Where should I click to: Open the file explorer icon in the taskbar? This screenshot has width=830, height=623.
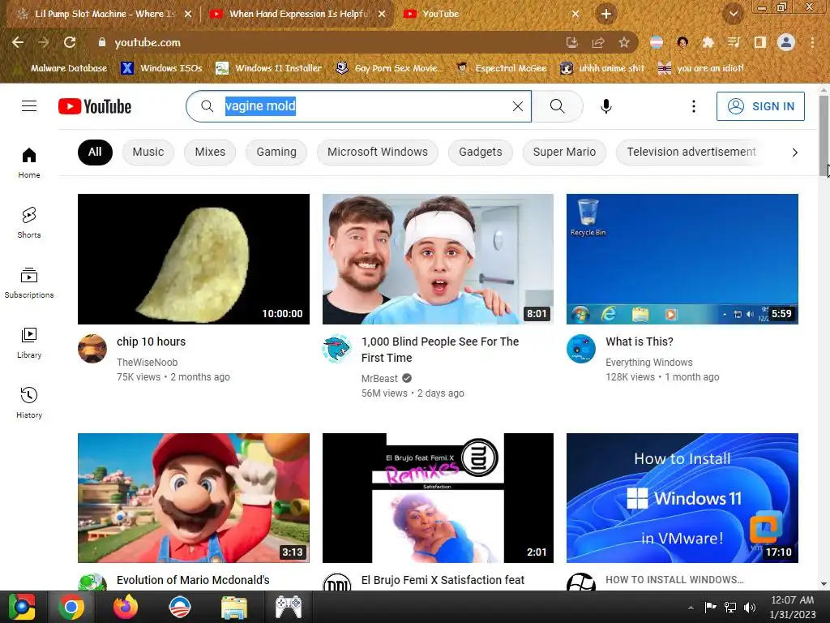233,607
